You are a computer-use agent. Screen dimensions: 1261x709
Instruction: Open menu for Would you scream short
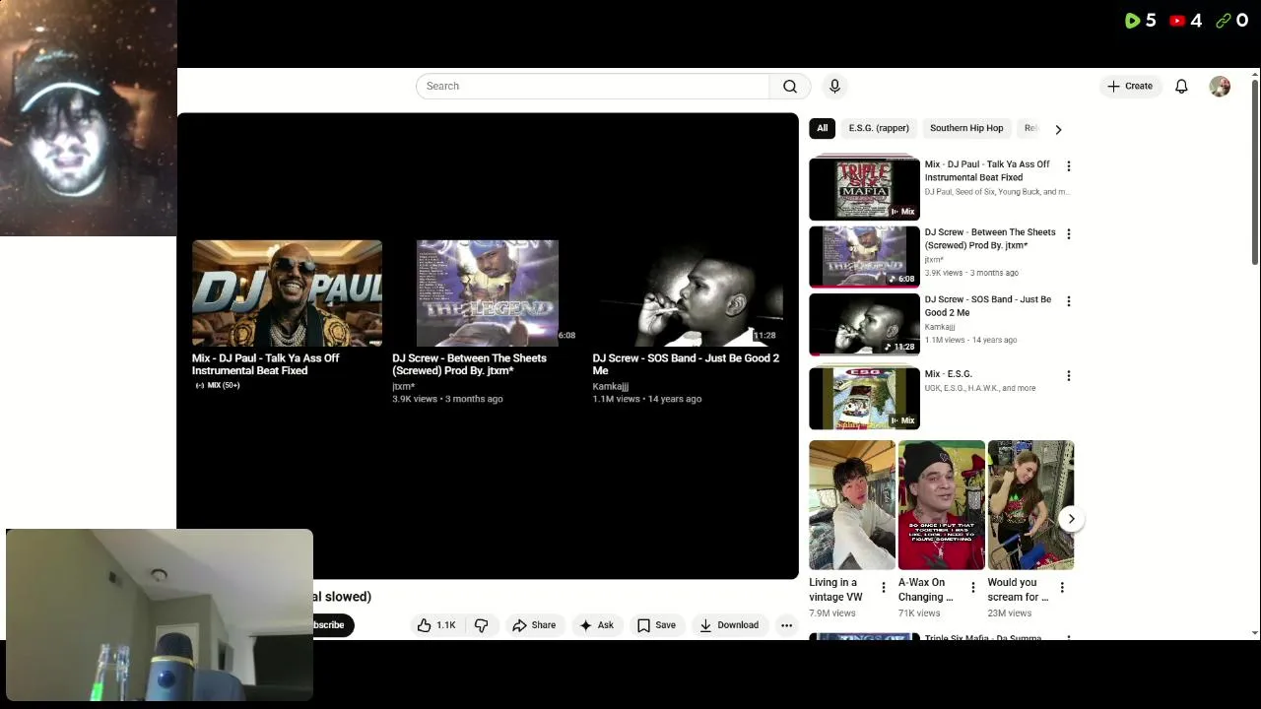click(1062, 588)
